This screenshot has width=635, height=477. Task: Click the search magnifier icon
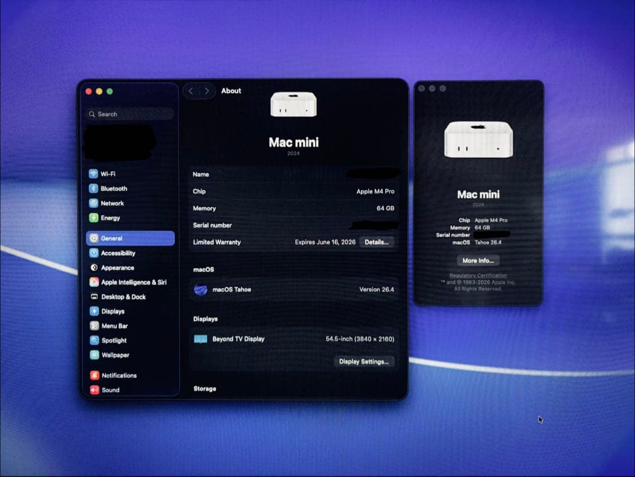[92, 114]
